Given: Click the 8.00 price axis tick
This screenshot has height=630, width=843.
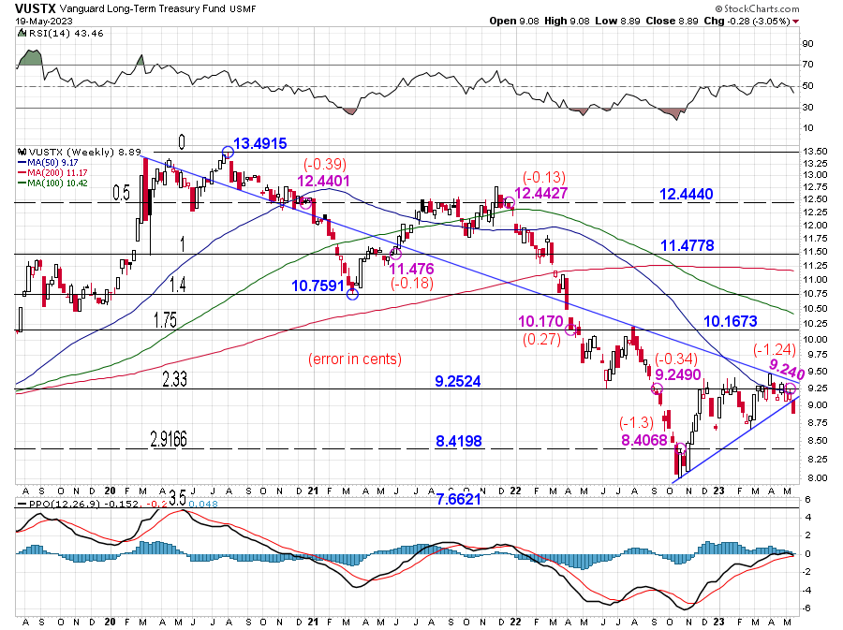Looking at the screenshot, I should click(x=816, y=478).
